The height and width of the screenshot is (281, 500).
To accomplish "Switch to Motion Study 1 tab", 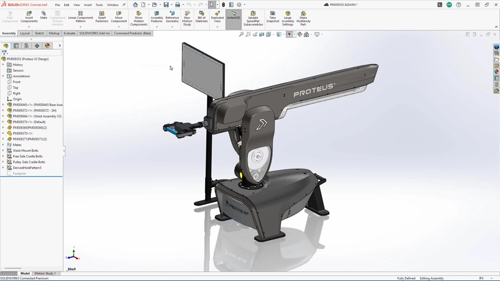I will coord(45,273).
